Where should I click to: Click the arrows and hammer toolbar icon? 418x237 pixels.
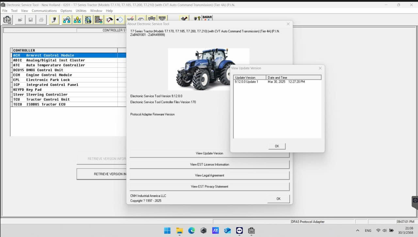pyautogui.click(x=109, y=20)
